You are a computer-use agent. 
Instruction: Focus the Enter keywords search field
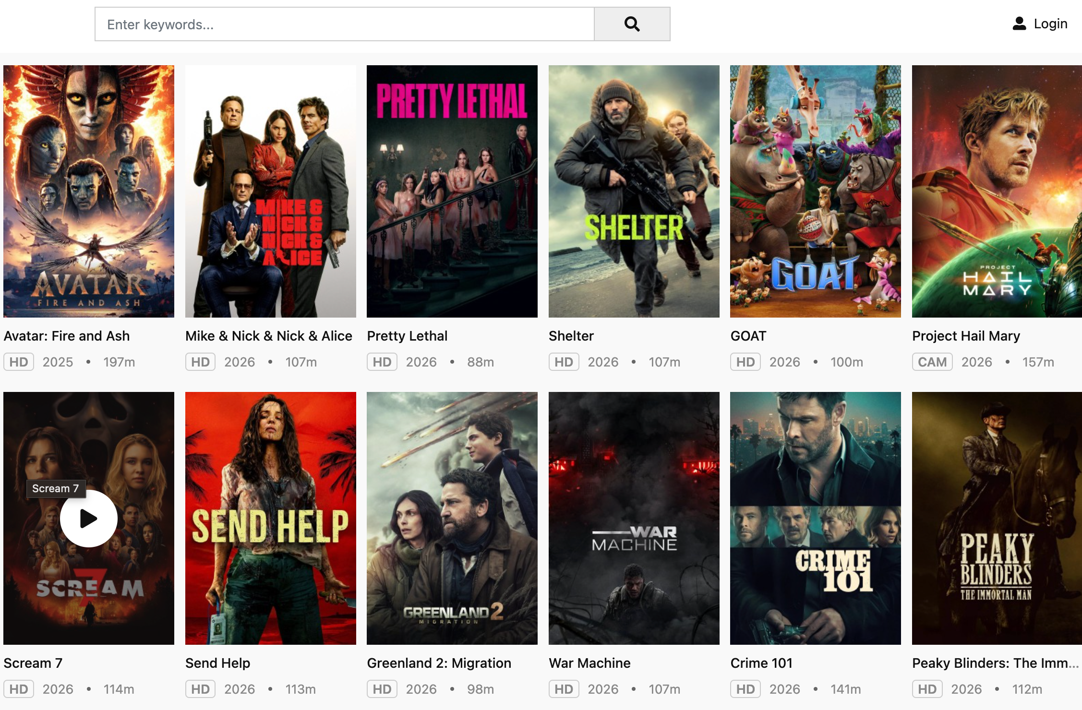click(345, 24)
